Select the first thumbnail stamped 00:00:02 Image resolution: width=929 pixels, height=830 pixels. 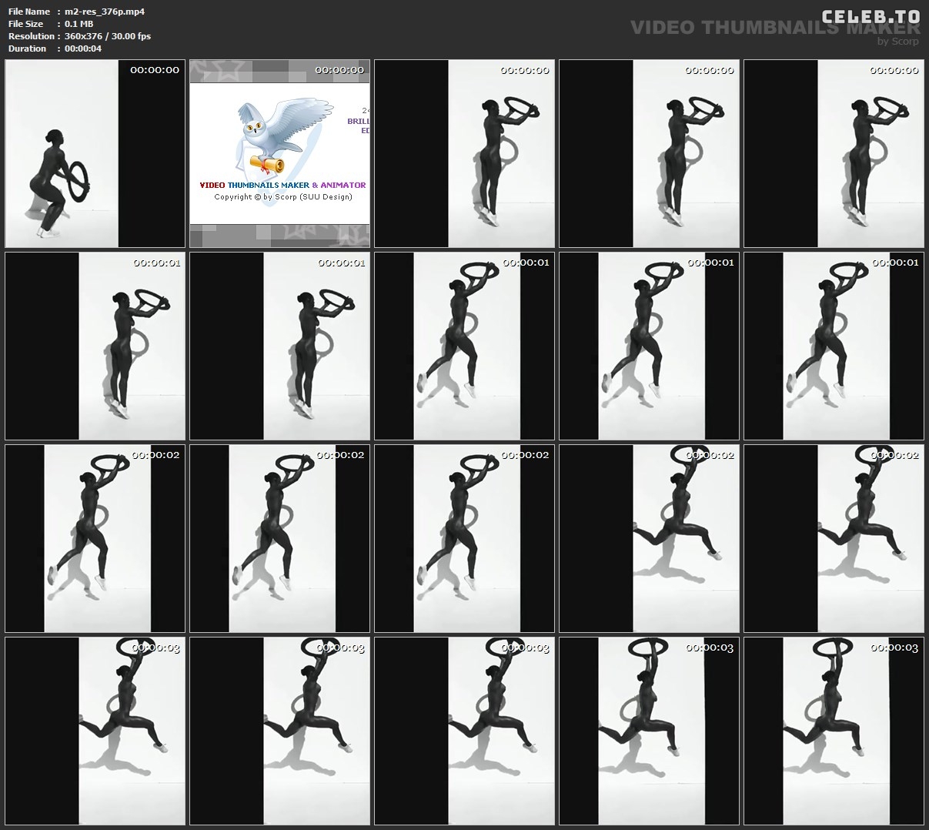coord(95,538)
